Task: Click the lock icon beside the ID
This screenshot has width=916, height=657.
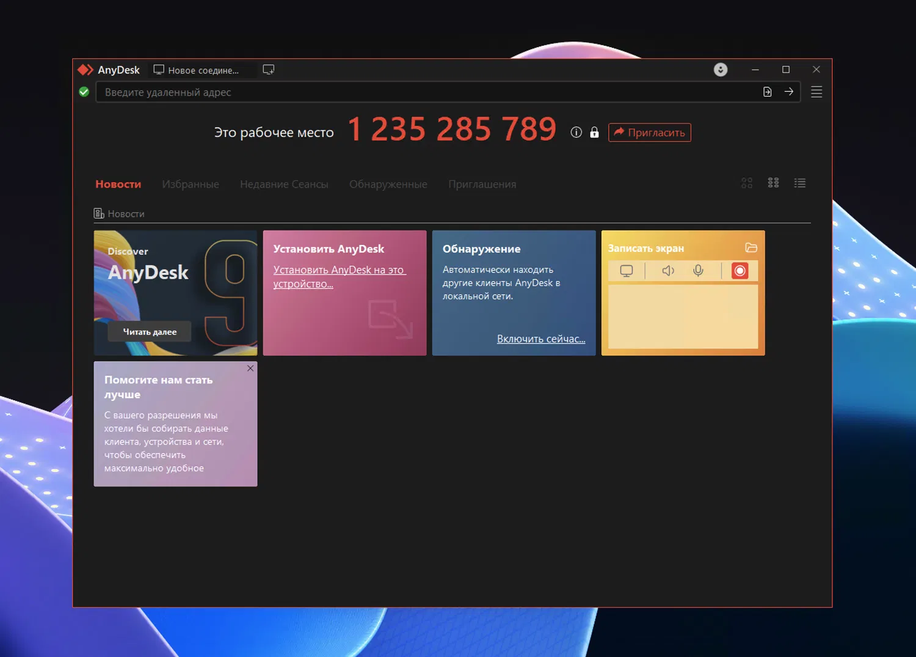Action: [594, 132]
